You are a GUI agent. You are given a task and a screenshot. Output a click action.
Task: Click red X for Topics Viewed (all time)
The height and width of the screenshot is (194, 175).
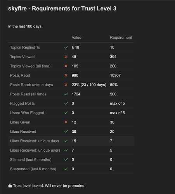coord(66,66)
